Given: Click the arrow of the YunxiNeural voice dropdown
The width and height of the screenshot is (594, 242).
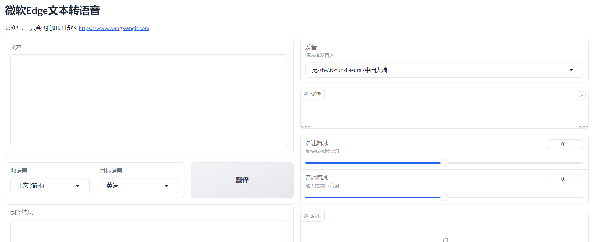Looking at the screenshot, I should [x=571, y=70].
